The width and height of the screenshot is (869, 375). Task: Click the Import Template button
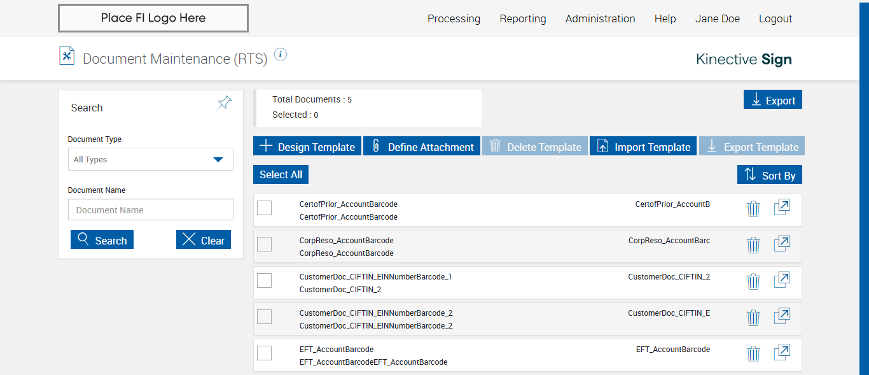(x=643, y=146)
